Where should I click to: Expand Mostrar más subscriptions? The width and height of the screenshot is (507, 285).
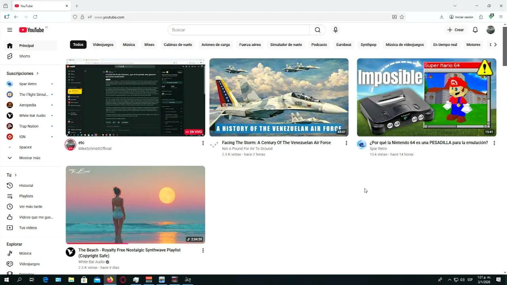(x=30, y=158)
